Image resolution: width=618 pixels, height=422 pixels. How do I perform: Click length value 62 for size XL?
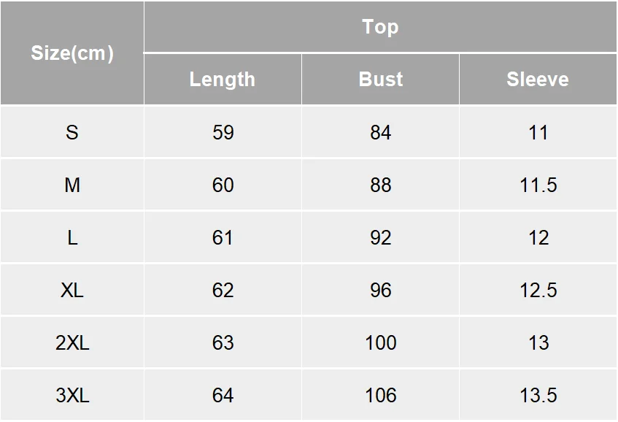click(x=223, y=290)
